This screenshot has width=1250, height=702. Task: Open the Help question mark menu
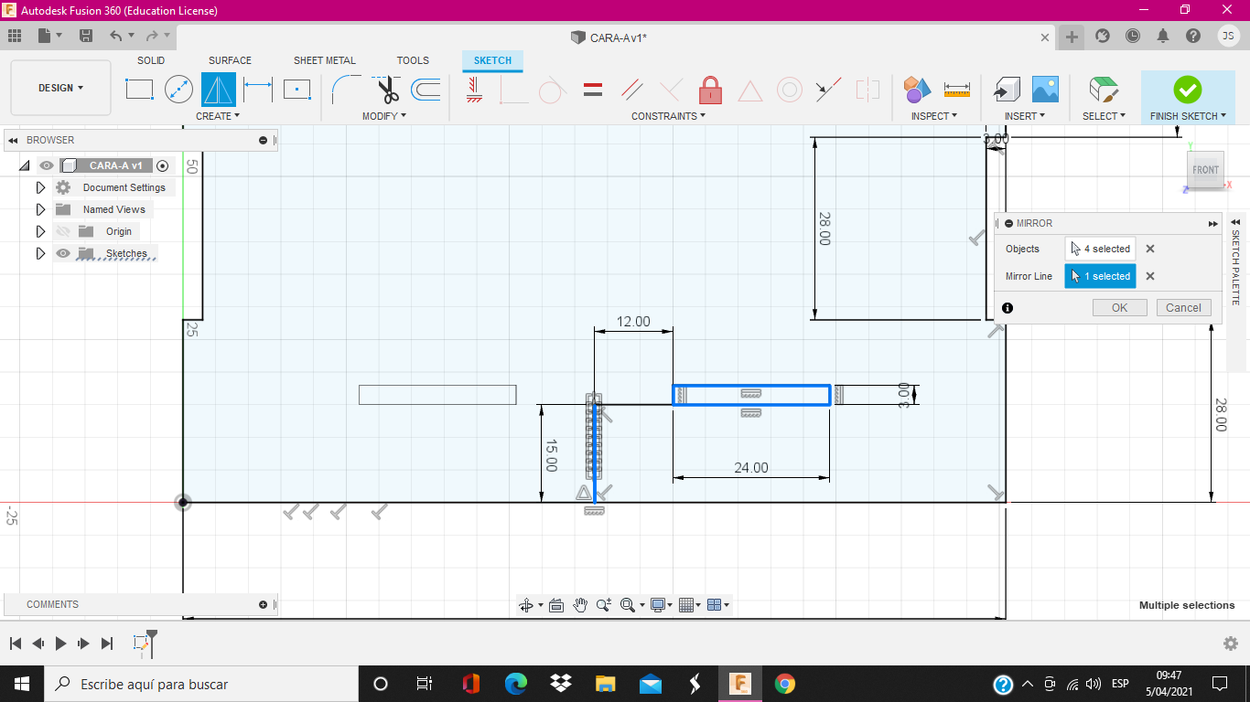1193,36
